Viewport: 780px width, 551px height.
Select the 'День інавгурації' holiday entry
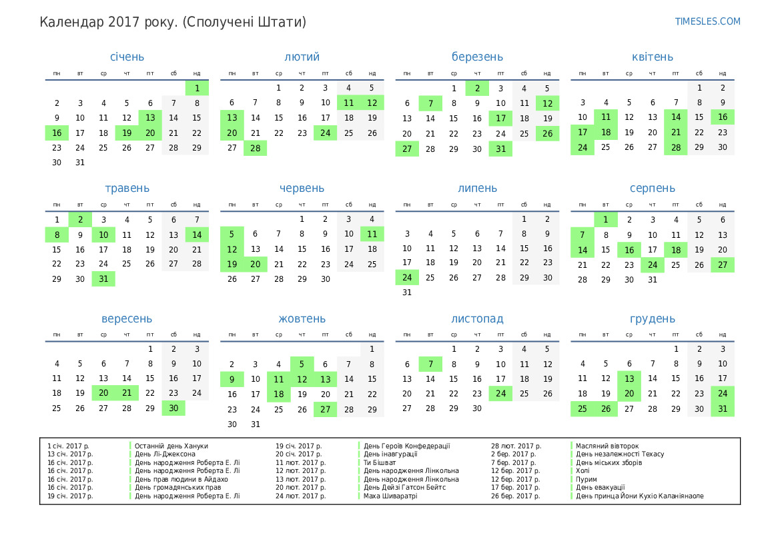(x=390, y=454)
